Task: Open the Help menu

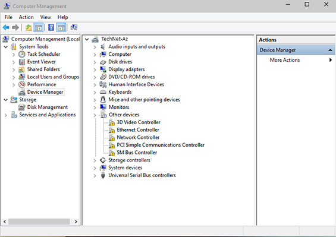Action: point(63,17)
